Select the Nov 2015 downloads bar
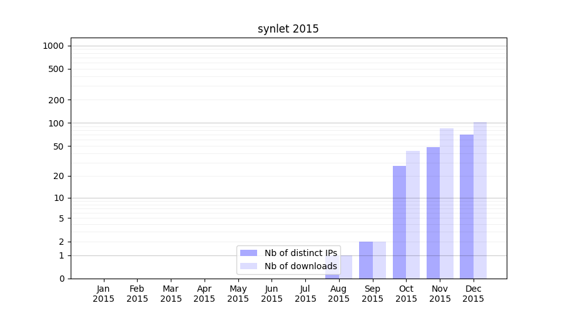This screenshot has height=313, width=563. coord(447,203)
